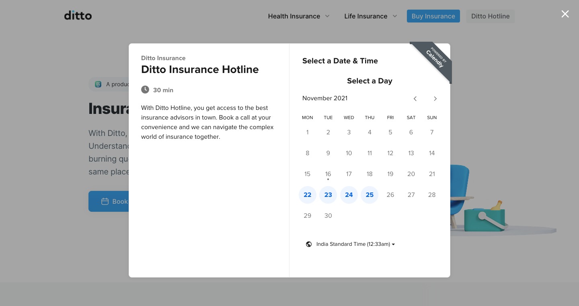
Task: Go to the next month arrow
Action: point(435,99)
